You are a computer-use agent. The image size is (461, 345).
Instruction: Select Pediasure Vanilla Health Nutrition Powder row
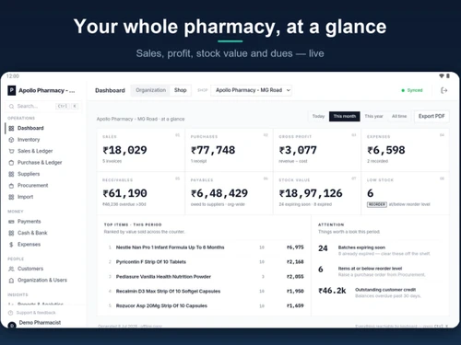point(204,277)
